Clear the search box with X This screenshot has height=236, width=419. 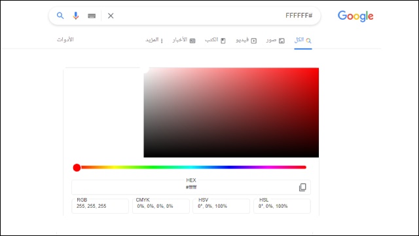111,16
